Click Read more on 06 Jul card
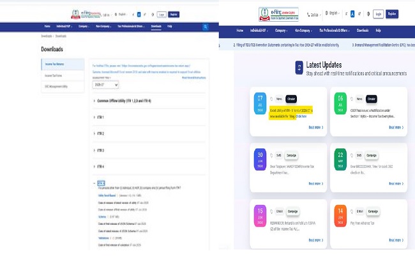This screenshot has height=267, width=415. [x=396, y=127]
